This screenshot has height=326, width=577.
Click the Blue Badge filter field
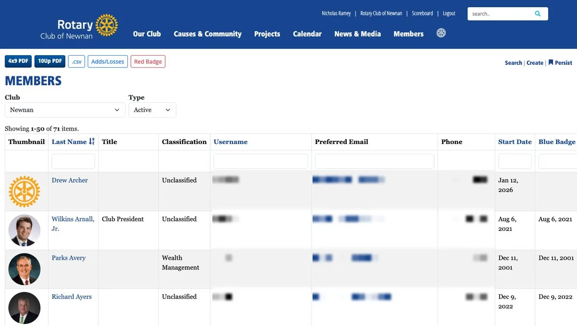point(558,161)
